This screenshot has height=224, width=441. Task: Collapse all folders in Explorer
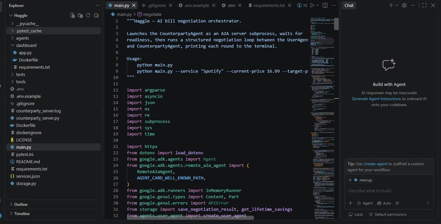[x=96, y=15]
